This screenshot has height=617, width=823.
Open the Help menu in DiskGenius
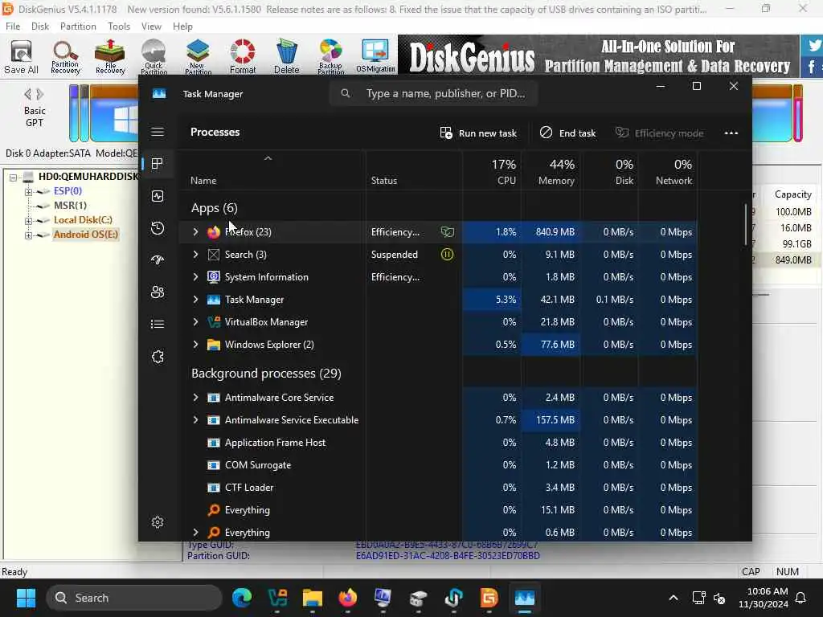coord(182,27)
